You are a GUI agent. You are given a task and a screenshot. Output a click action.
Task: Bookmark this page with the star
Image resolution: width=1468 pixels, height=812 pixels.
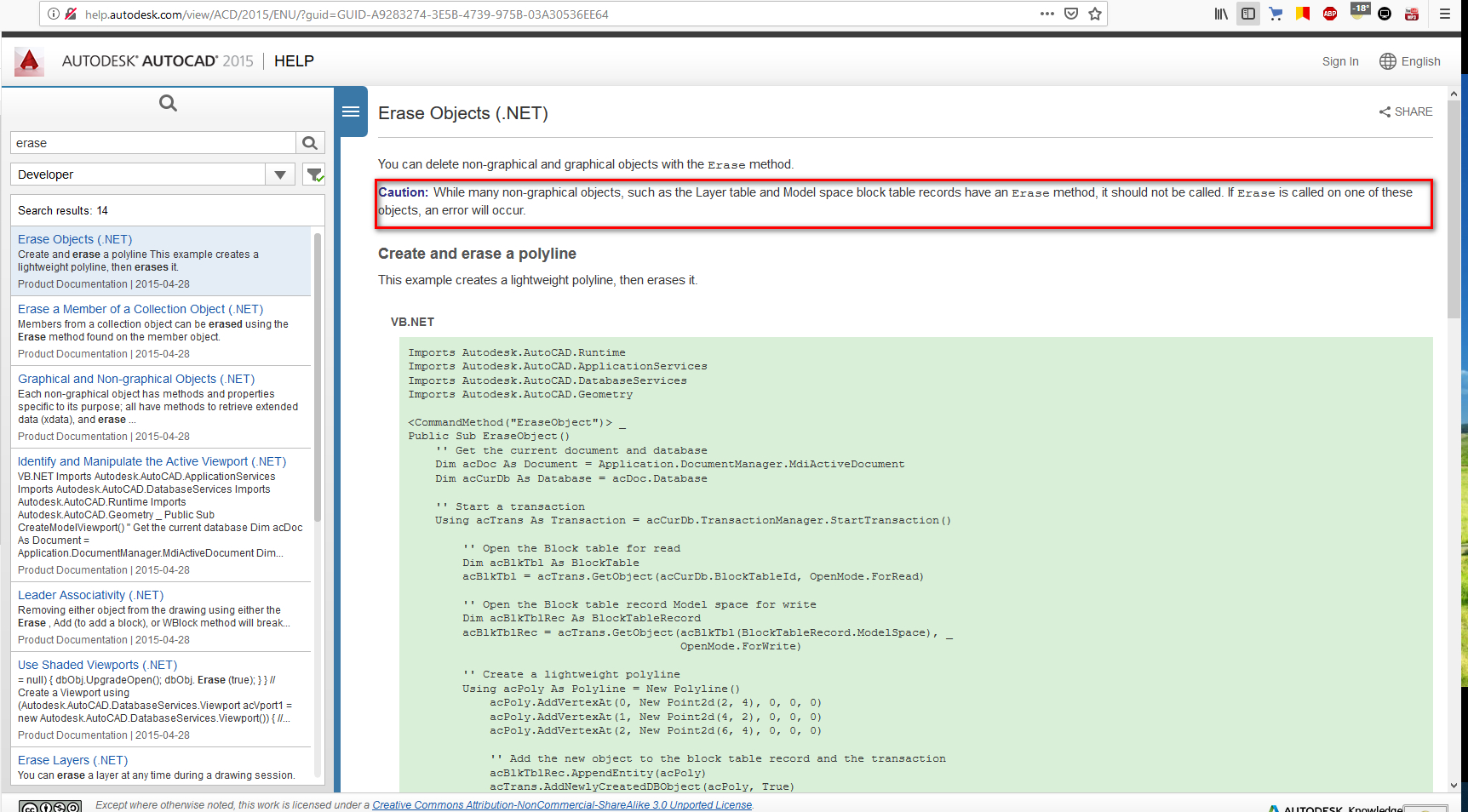[1095, 14]
